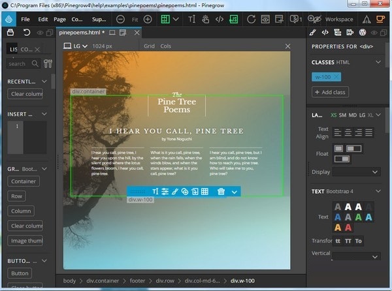Image resolution: width=392 pixels, height=291 pixels.
Task: Click the save printer icon in left panel
Action: click(x=10, y=33)
